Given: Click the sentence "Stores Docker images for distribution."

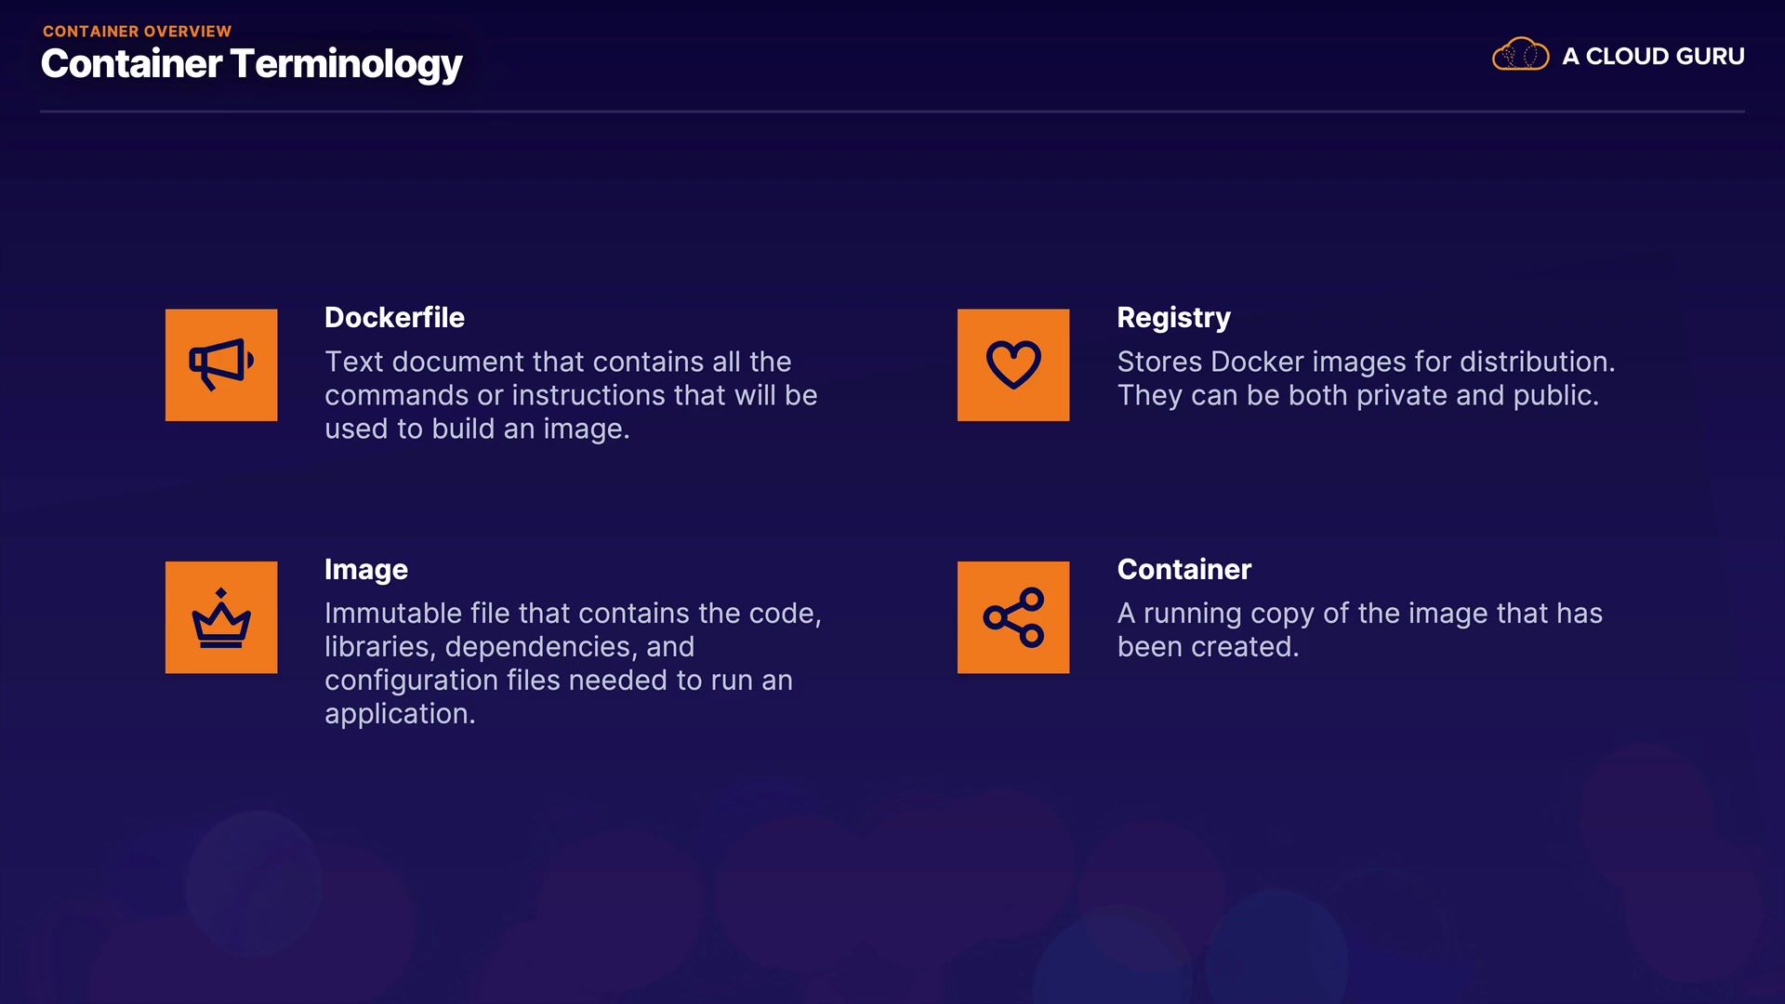Looking at the screenshot, I should (1366, 362).
